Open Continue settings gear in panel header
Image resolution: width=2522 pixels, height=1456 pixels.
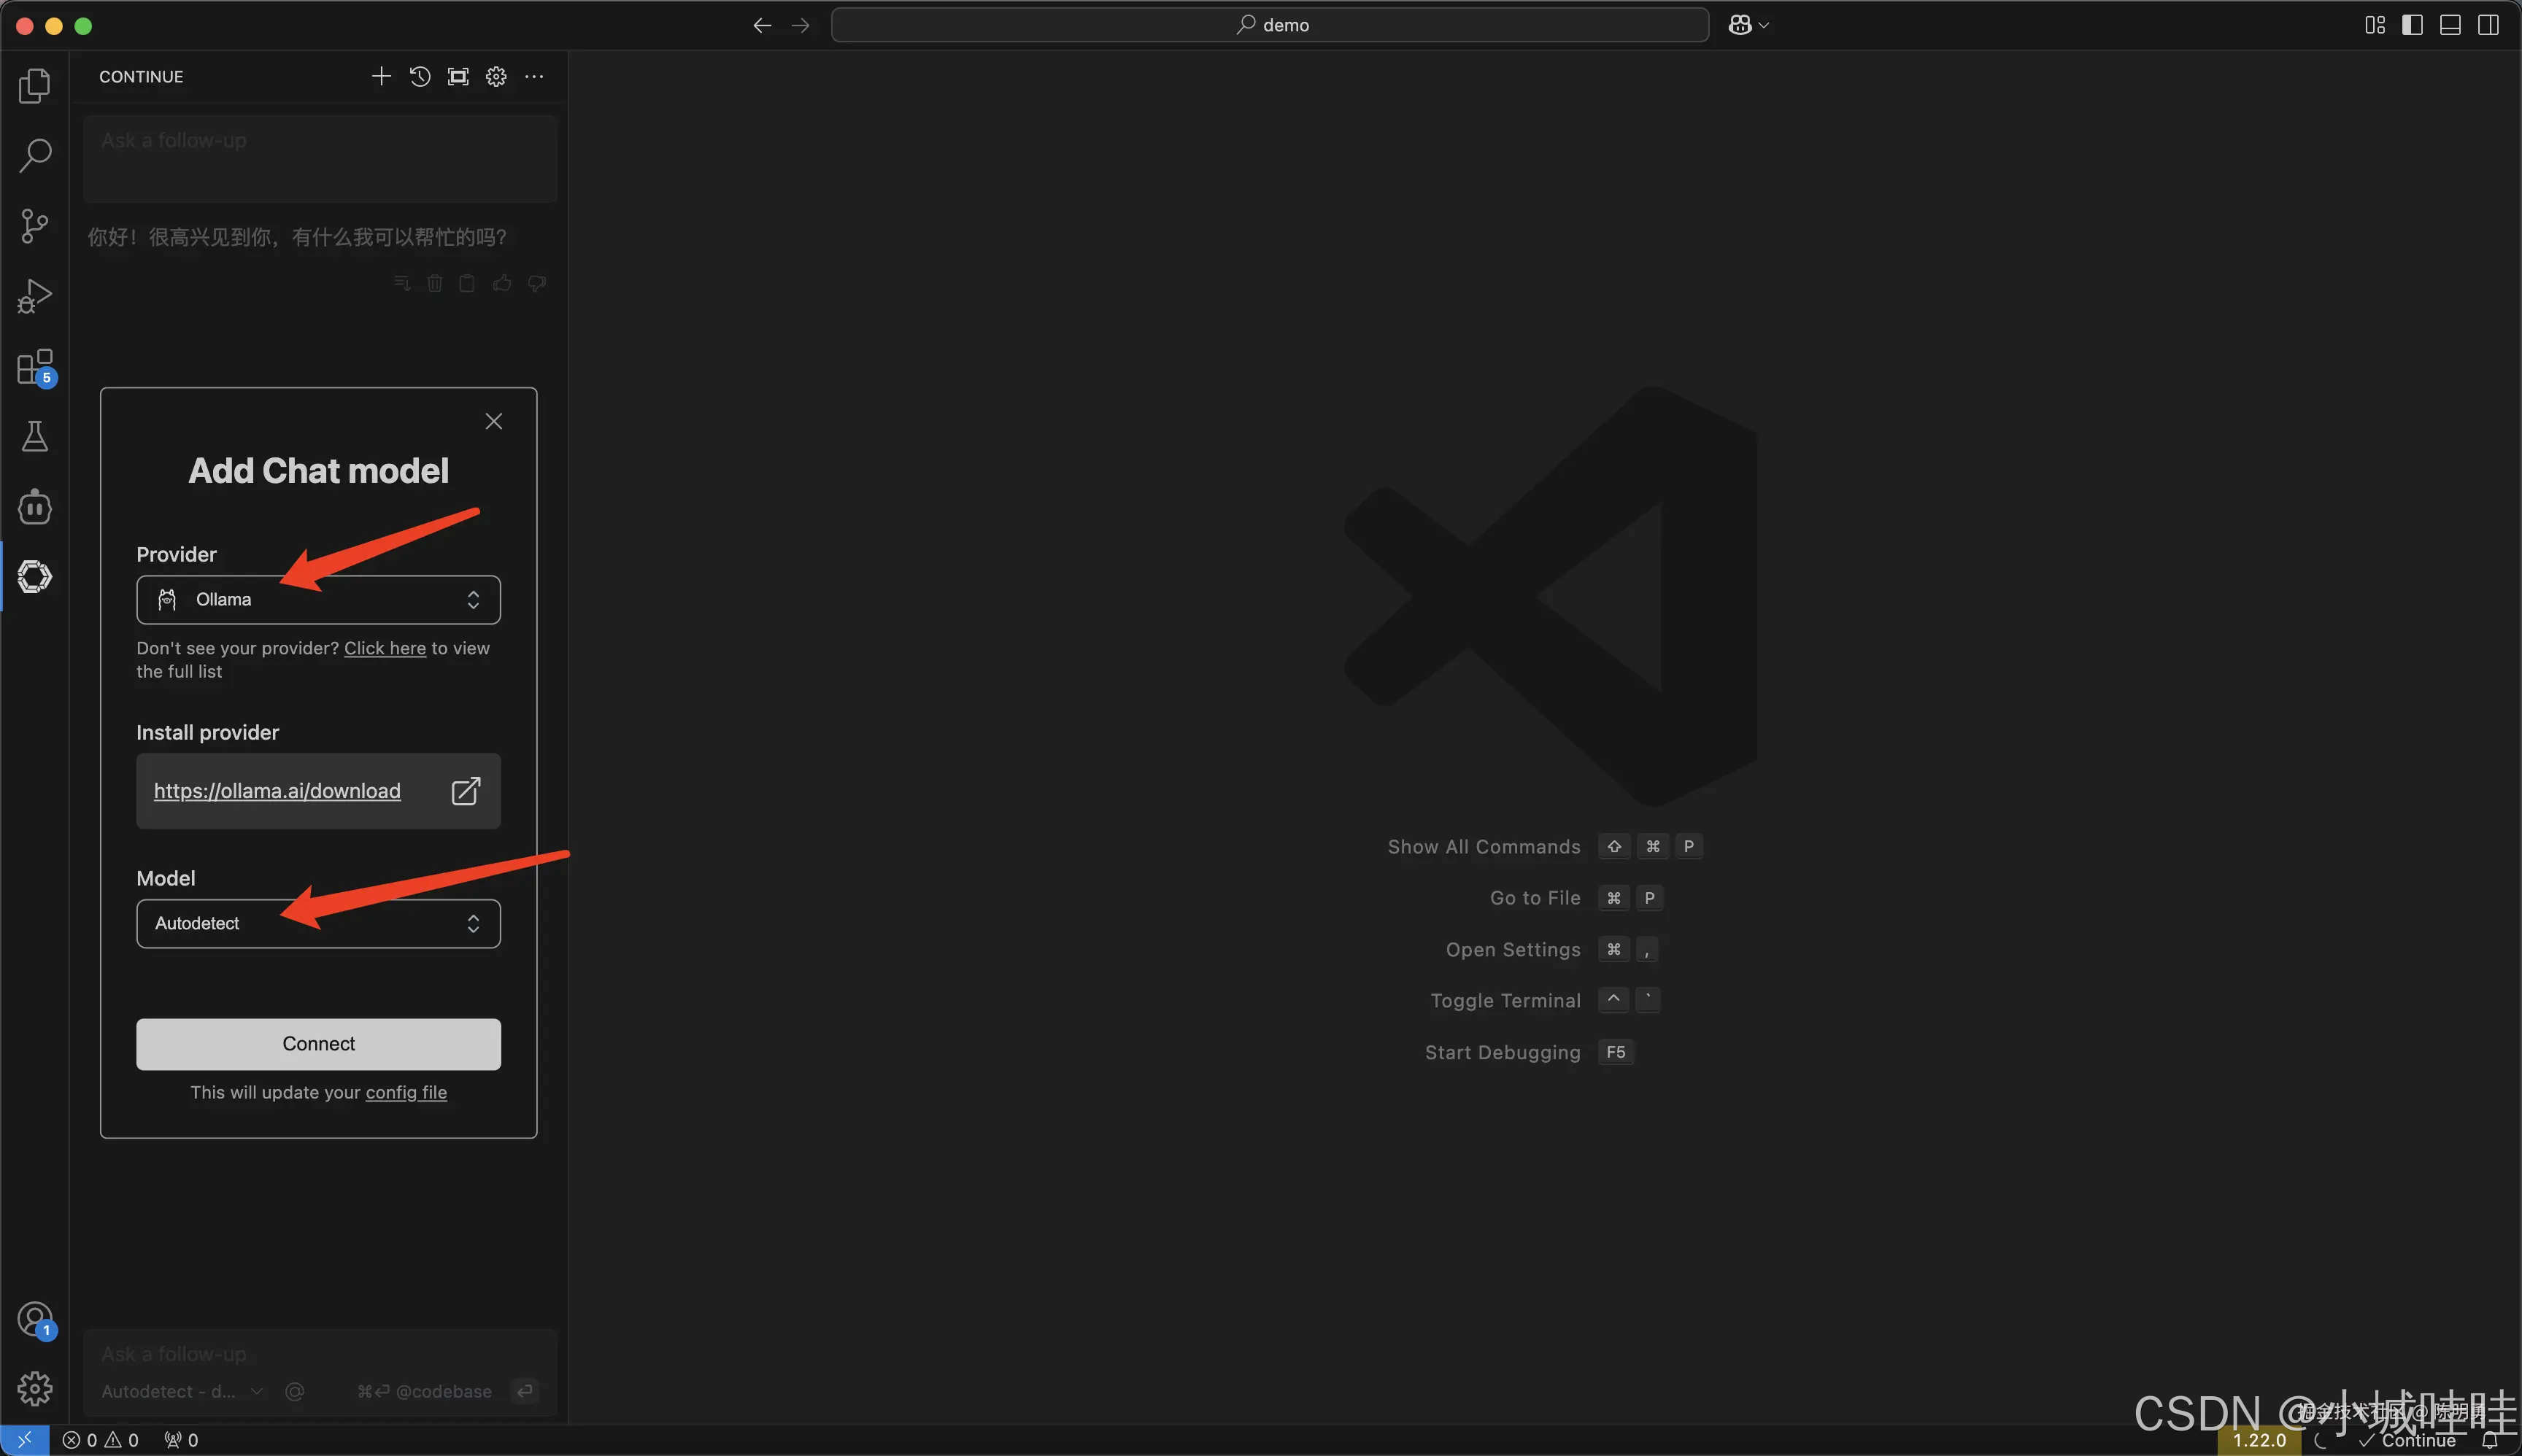[x=496, y=77]
